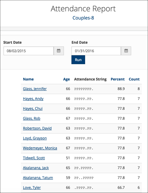The height and width of the screenshot is (193, 148).
Task: Open the Start Date calendar picker
Action: tap(59, 51)
